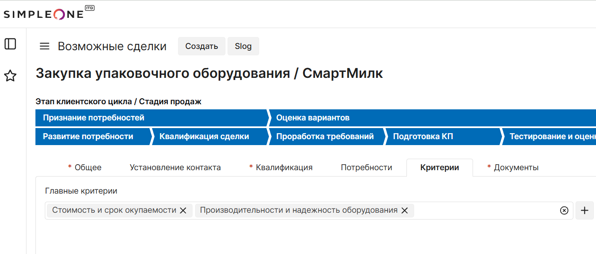The height and width of the screenshot is (254, 596).
Task: Remove the Стоимость и срок окупаемости tag
Action: (x=183, y=210)
